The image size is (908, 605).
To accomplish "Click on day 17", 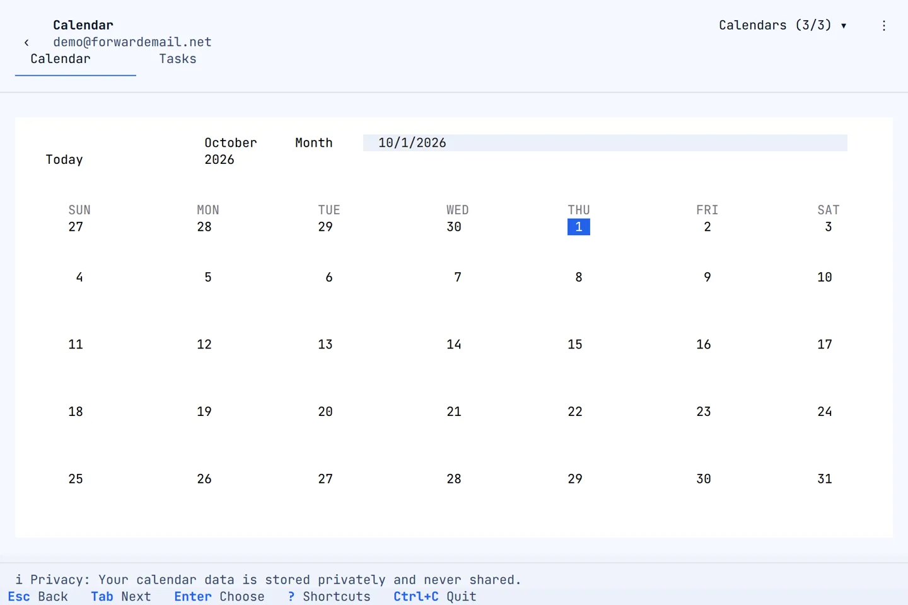I will click(825, 345).
